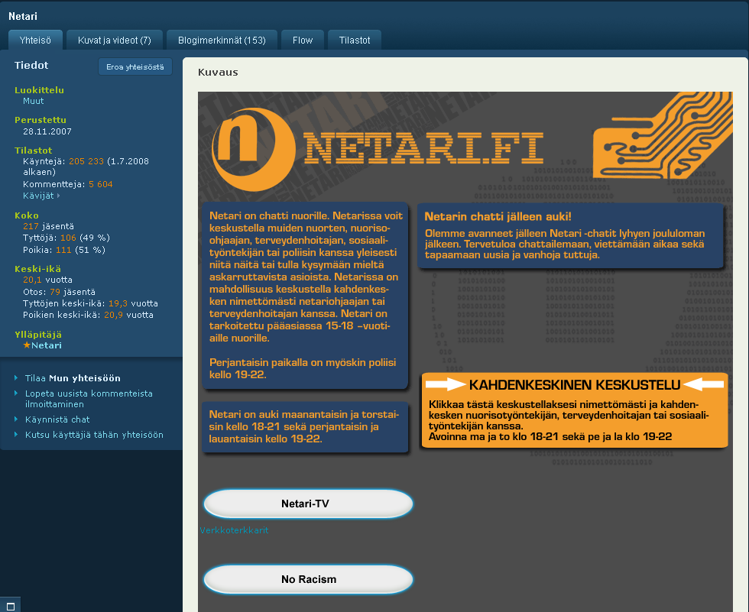Image resolution: width=749 pixels, height=612 pixels.
Task: Click the Koko heading
Action: coord(27,215)
